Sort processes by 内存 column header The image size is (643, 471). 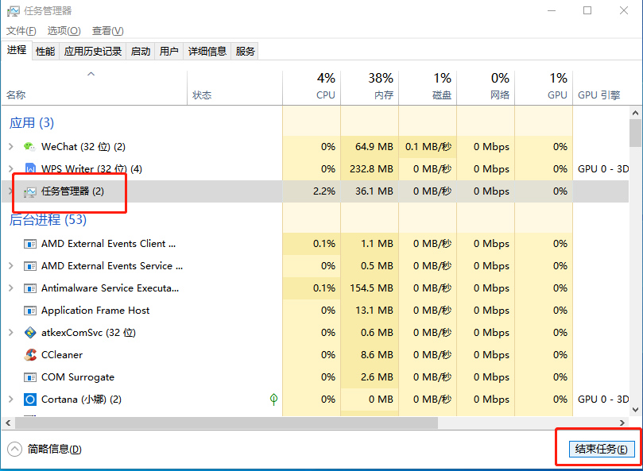(x=370, y=87)
